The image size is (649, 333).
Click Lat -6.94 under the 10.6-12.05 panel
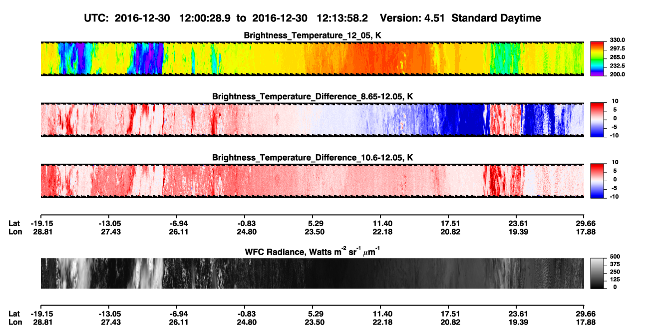[x=176, y=223]
